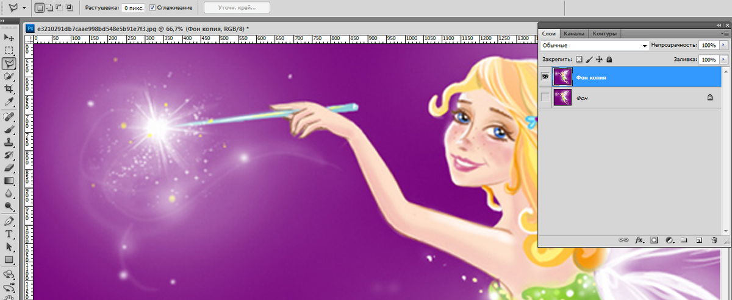Hide the Фон копия layer
Viewport: 732px width, 300px height.
pyautogui.click(x=545, y=77)
